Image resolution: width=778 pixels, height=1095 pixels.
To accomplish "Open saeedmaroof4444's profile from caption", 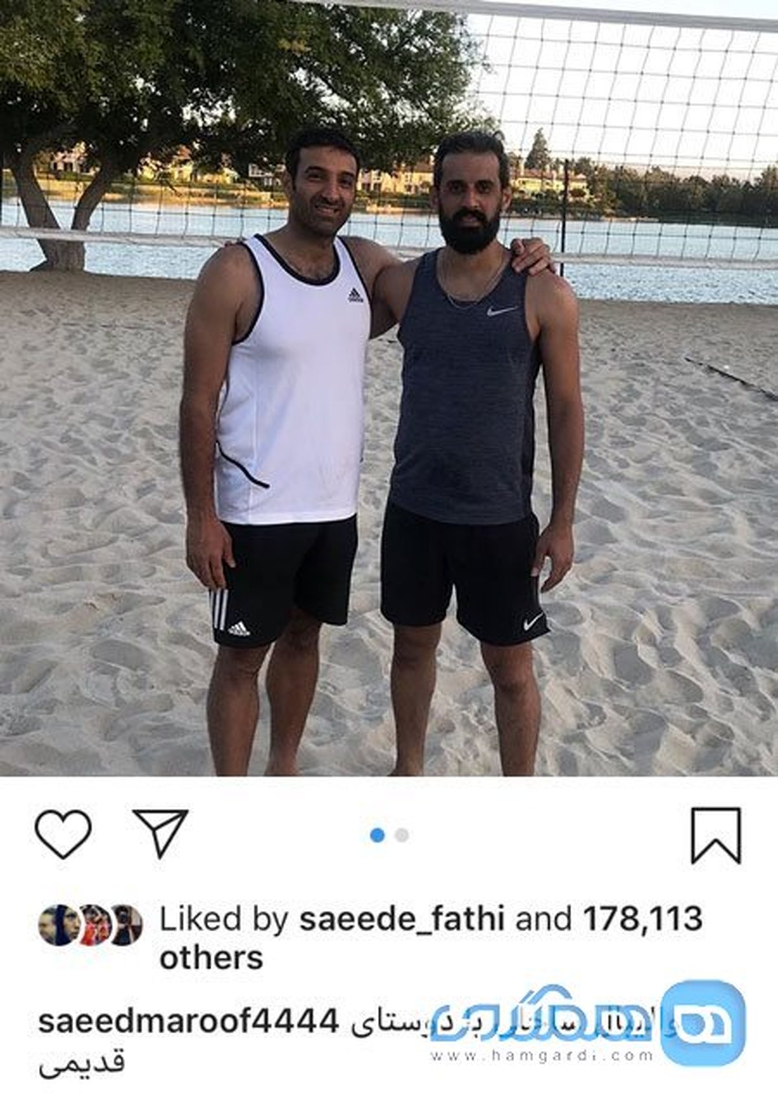I will coord(189,1024).
